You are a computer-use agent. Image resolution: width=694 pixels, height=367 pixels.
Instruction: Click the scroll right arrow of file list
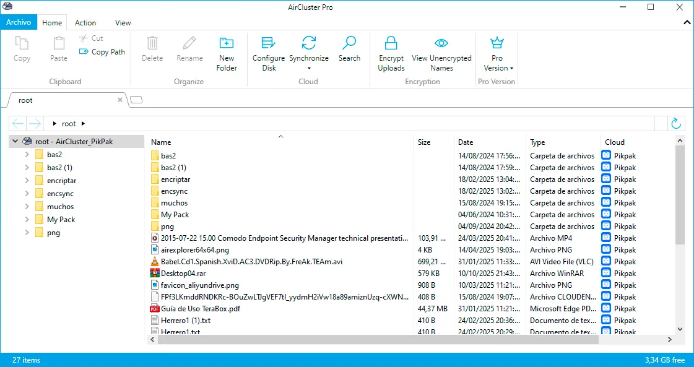pyautogui.click(x=670, y=340)
